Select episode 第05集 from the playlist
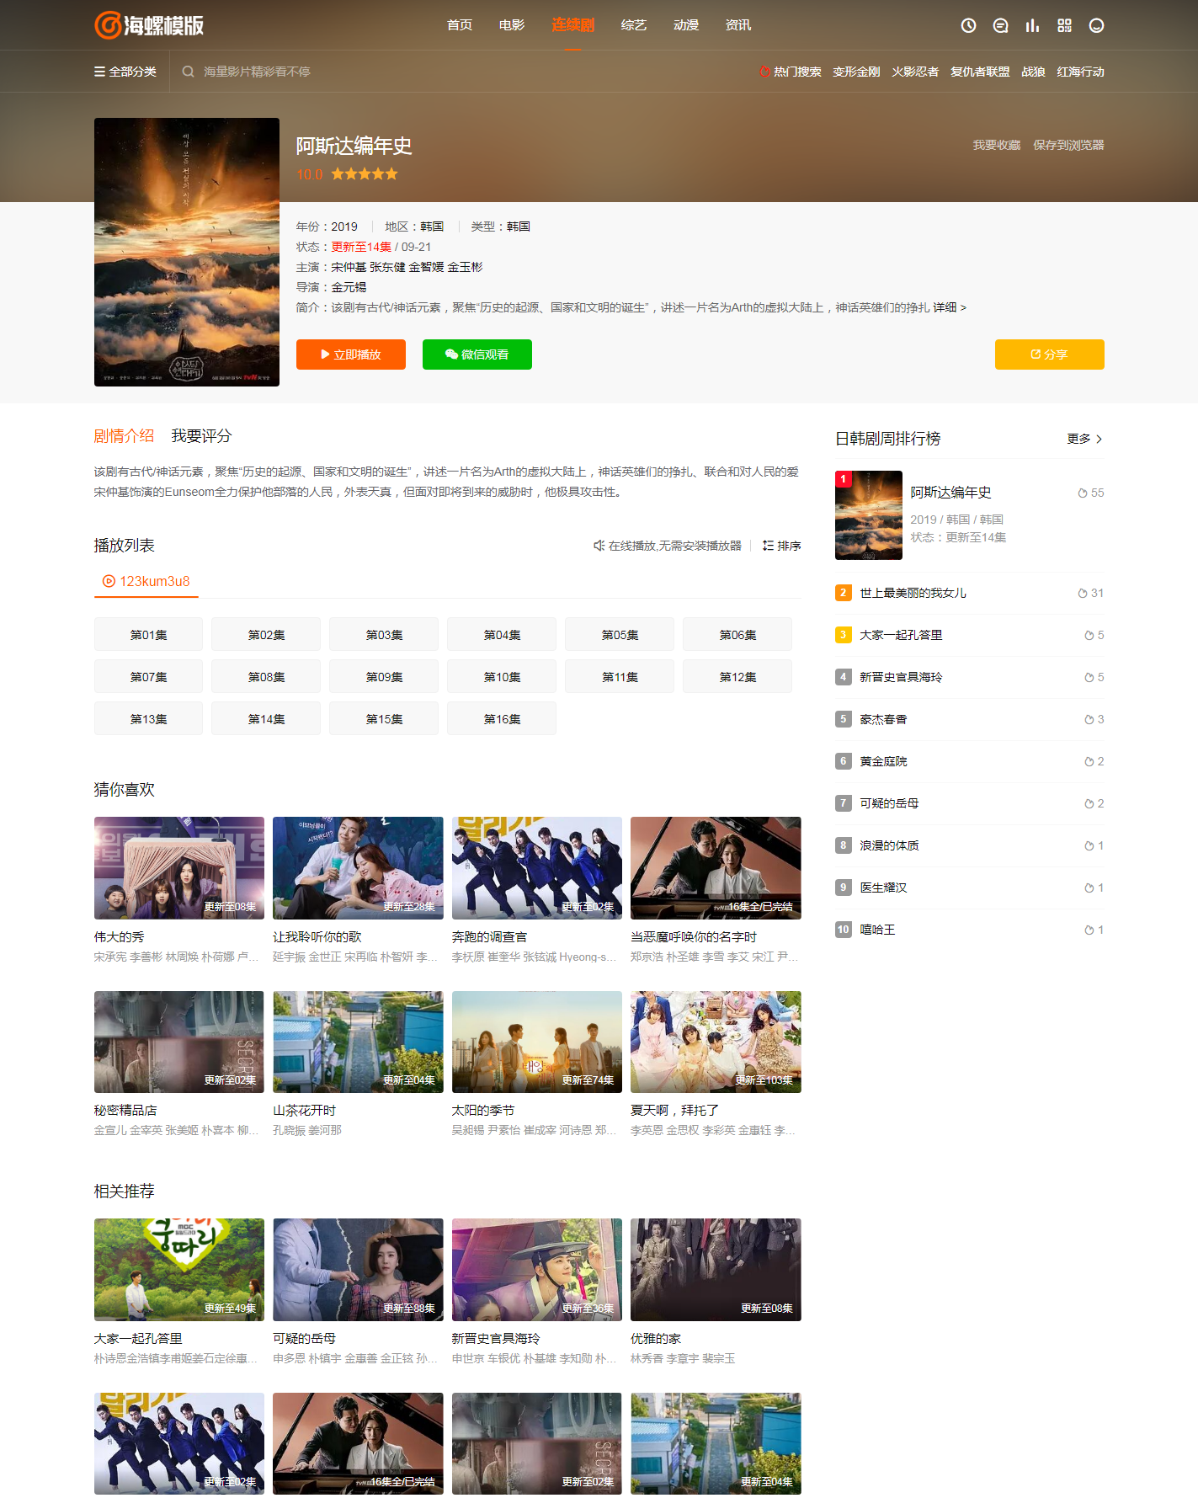The height and width of the screenshot is (1498, 1198). 620,635
